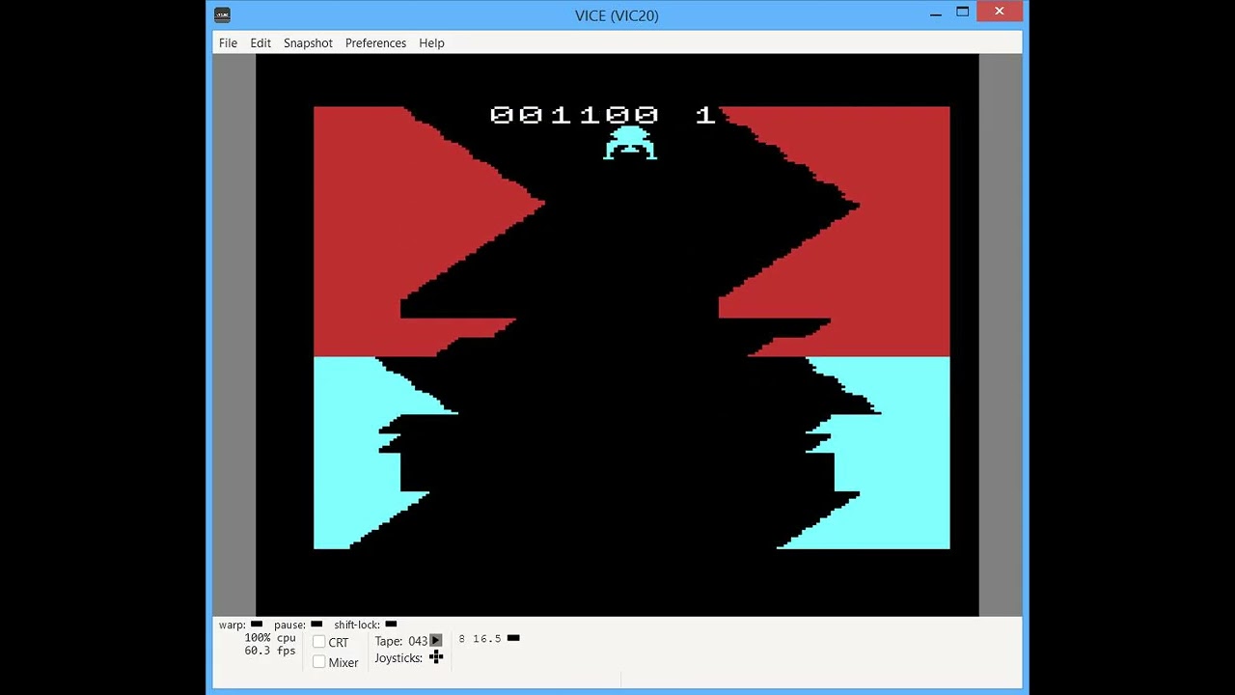Open the Snapshot menu
Image resolution: width=1235 pixels, height=695 pixels.
(x=308, y=43)
